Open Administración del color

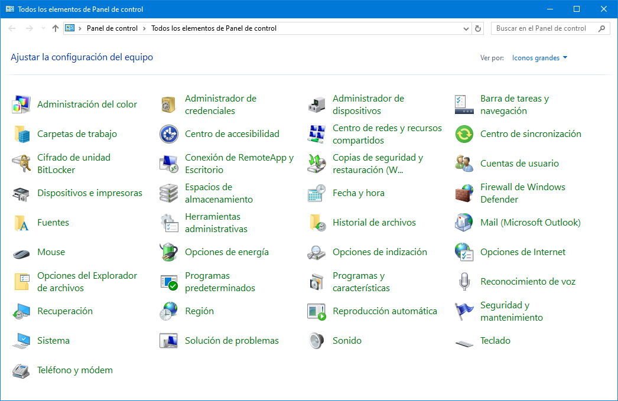(x=87, y=104)
